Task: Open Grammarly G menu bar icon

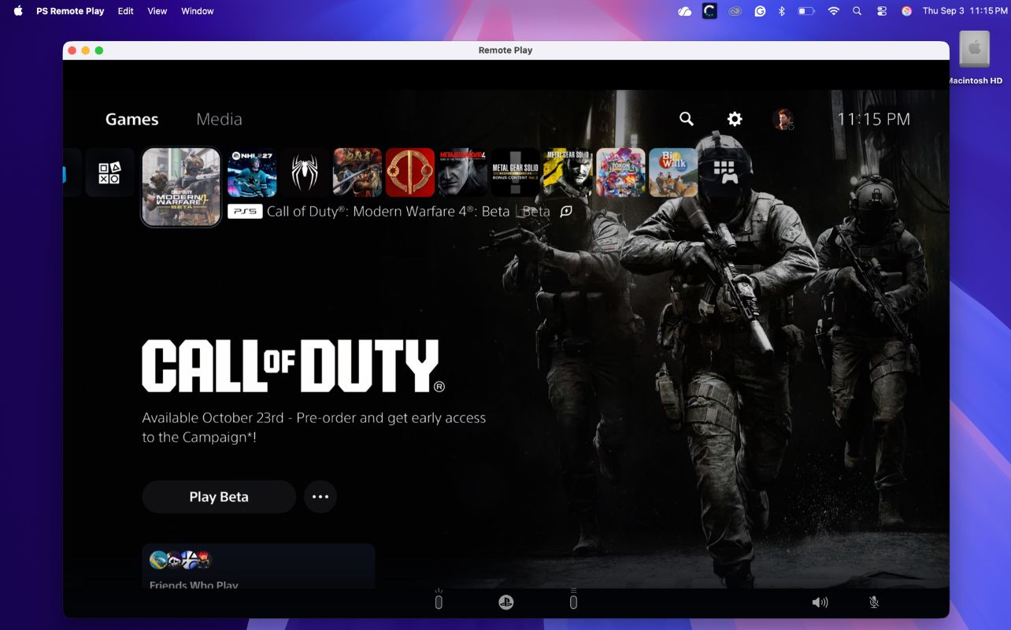Action: [x=760, y=11]
